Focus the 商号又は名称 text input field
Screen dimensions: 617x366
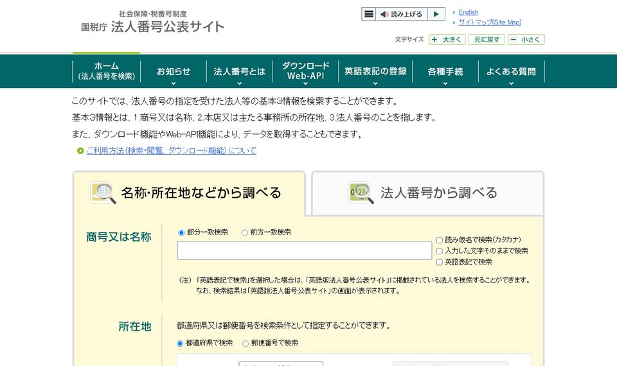[305, 250]
